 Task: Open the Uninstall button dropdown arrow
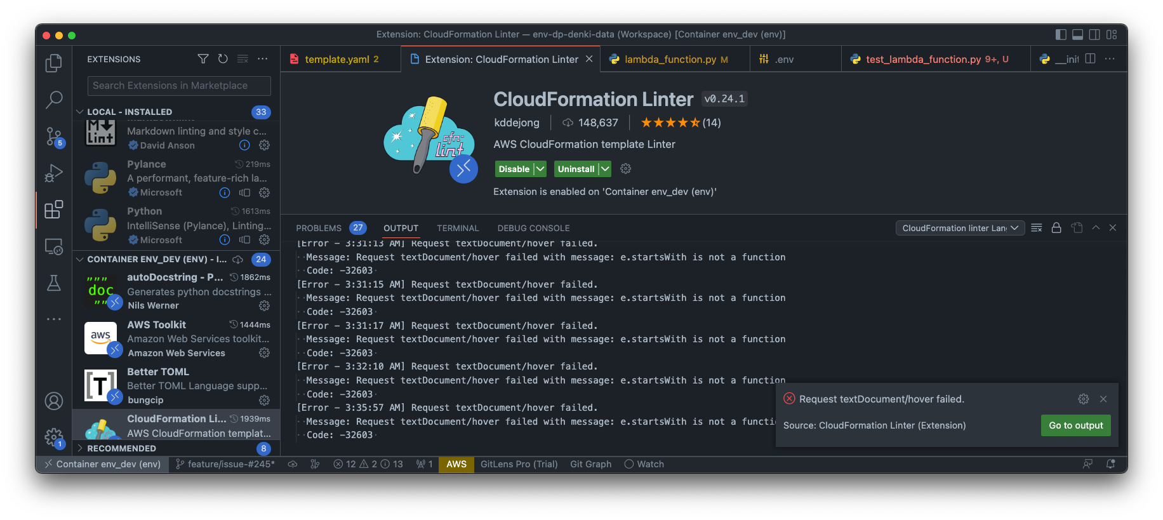click(x=605, y=169)
